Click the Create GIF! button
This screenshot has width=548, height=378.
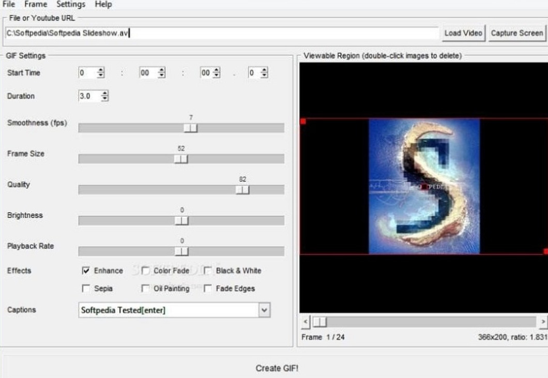[x=277, y=368]
